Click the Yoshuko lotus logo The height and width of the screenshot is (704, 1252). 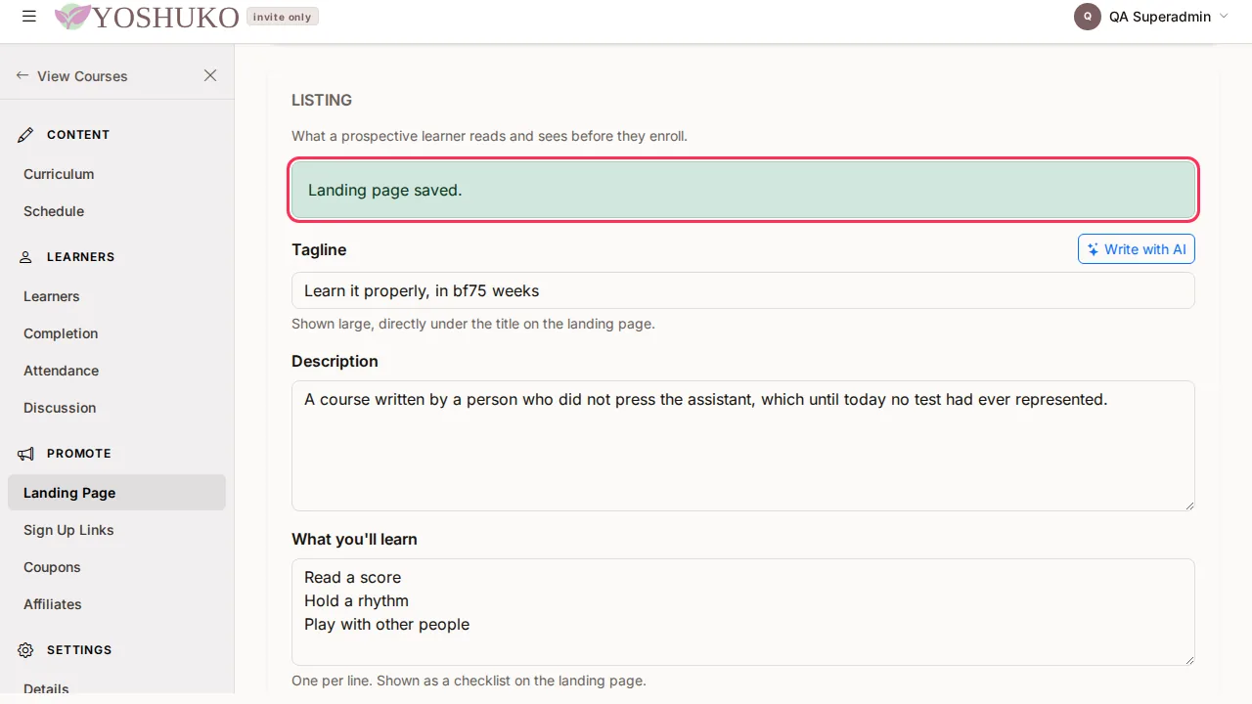[x=72, y=17]
